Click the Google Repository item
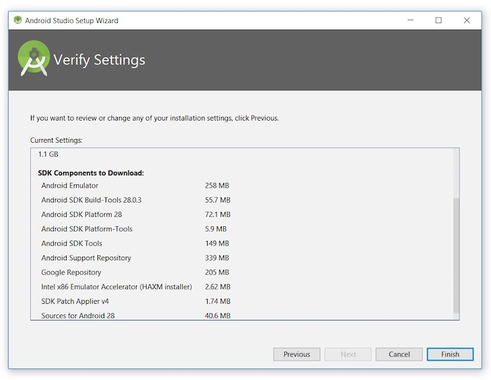The image size is (491, 380). click(x=71, y=272)
